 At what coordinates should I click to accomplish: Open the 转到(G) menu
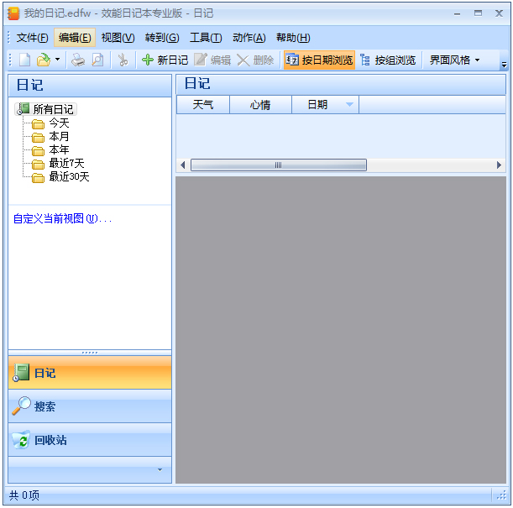pyautogui.click(x=162, y=38)
